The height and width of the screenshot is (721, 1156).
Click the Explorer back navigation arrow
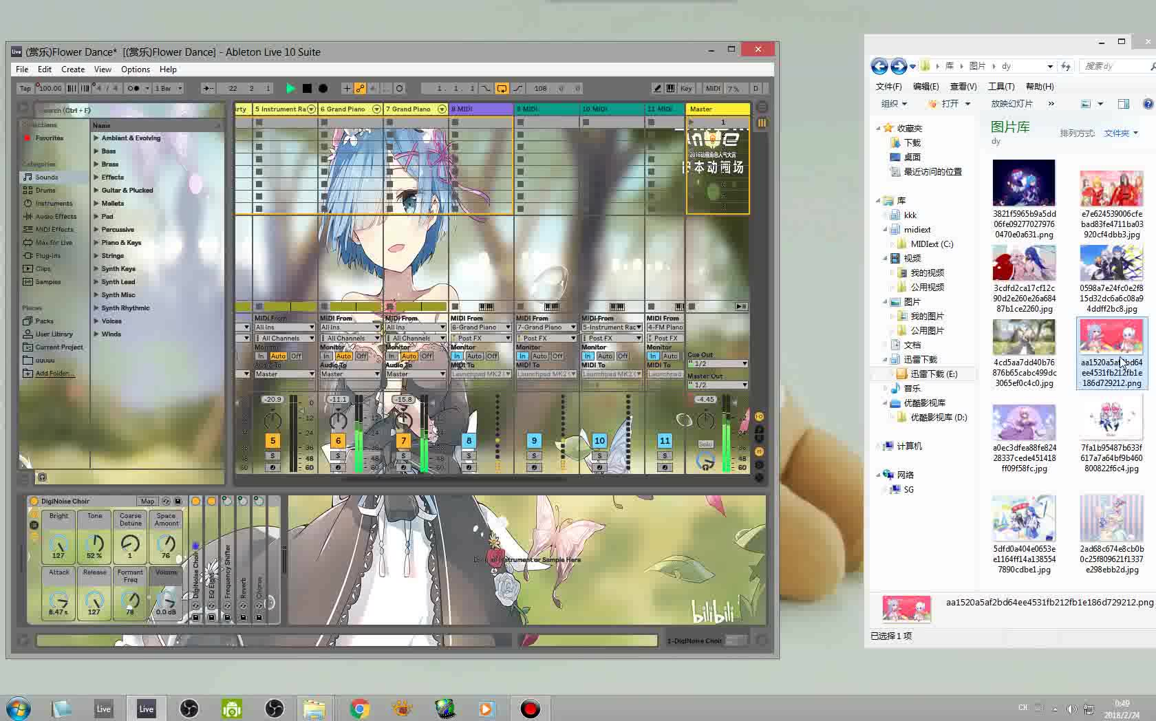point(879,66)
